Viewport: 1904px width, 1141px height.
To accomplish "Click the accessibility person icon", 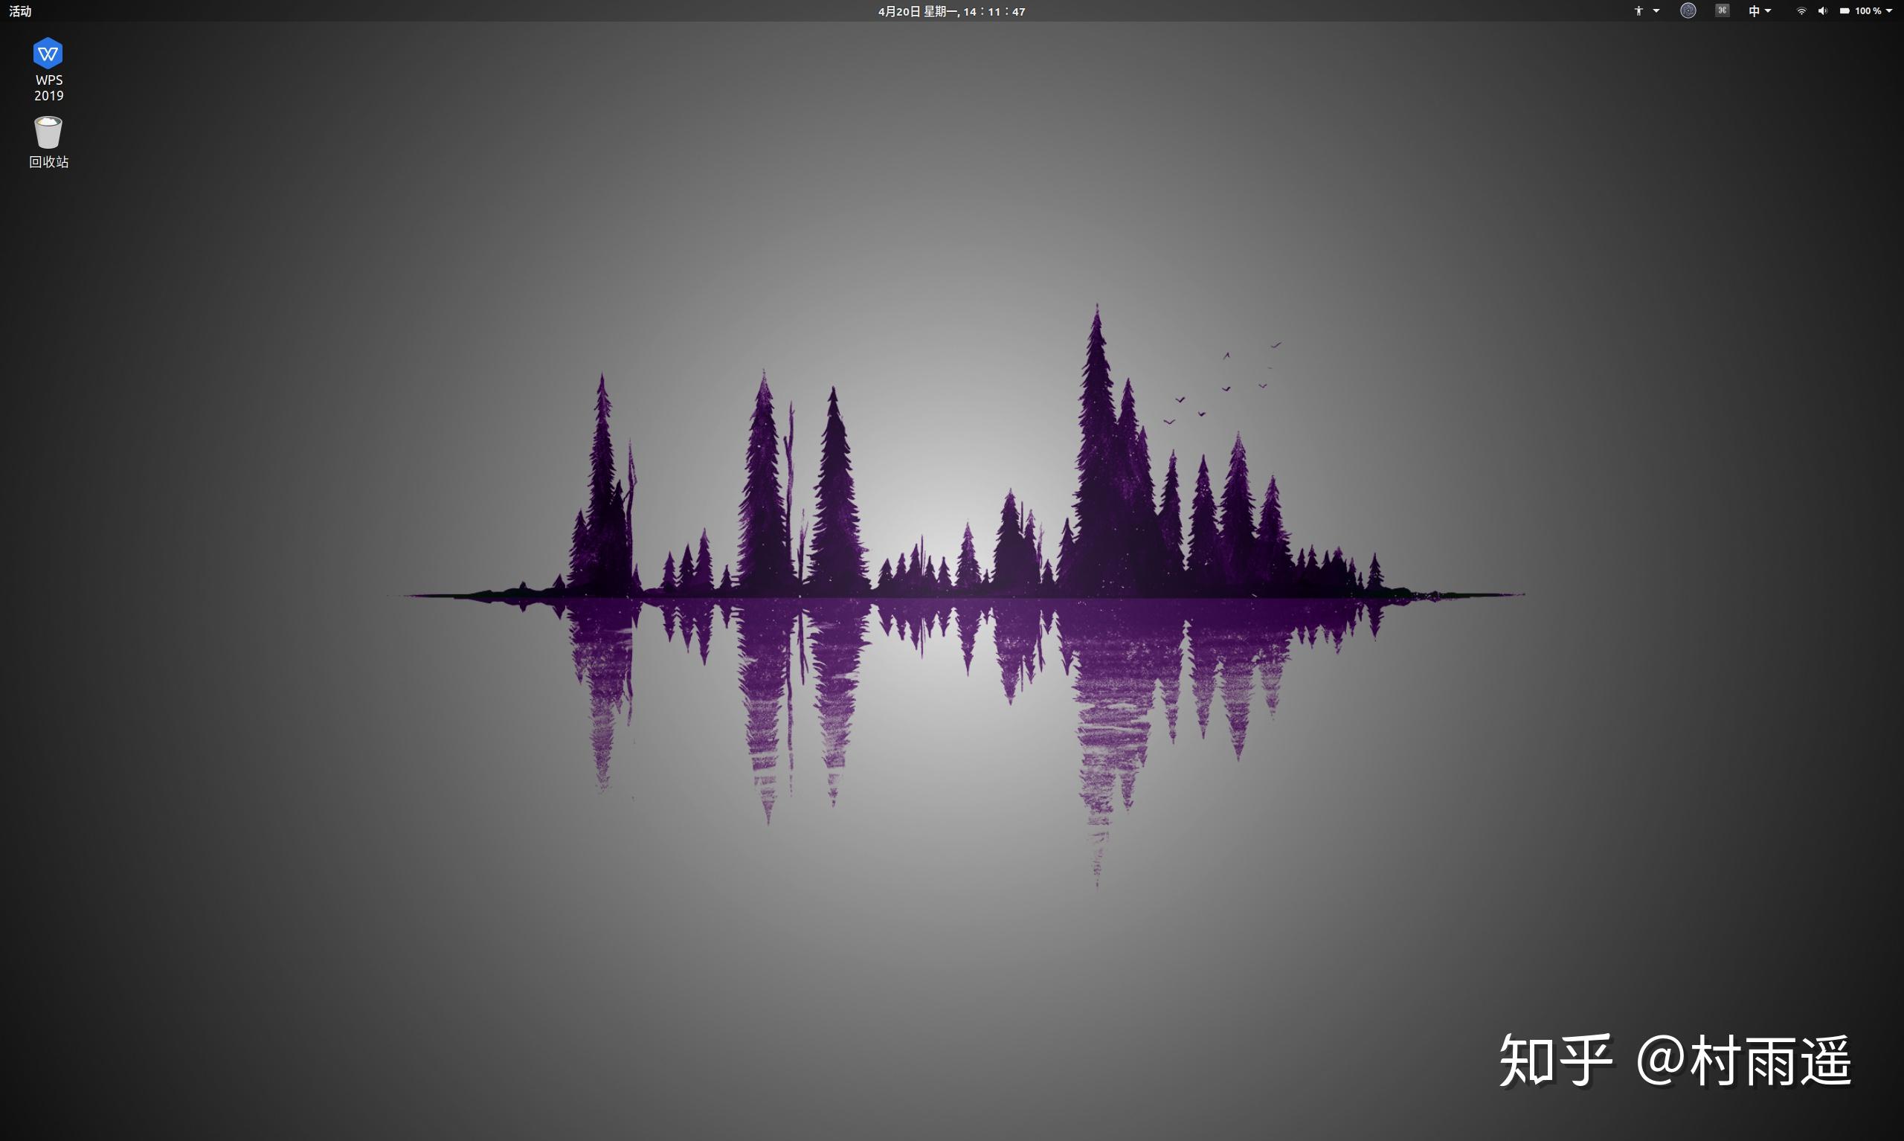I will pos(1638,10).
